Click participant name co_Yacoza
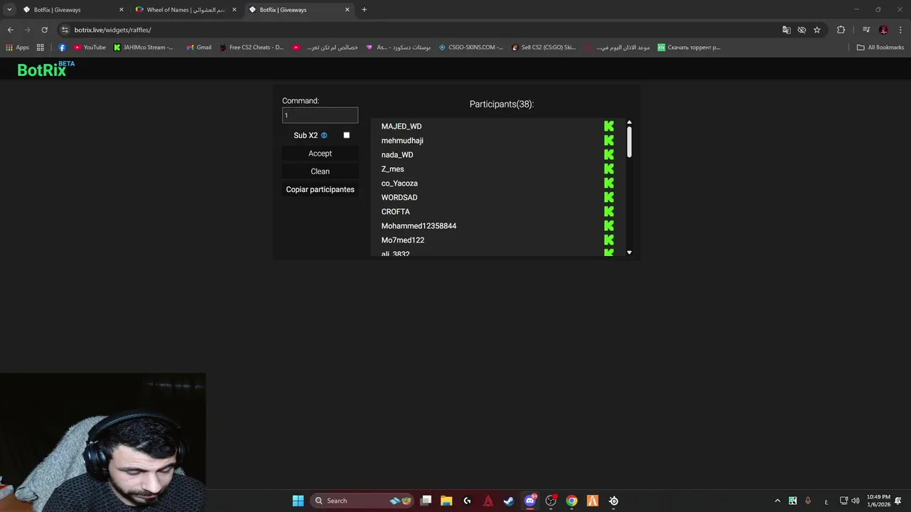 coord(399,183)
